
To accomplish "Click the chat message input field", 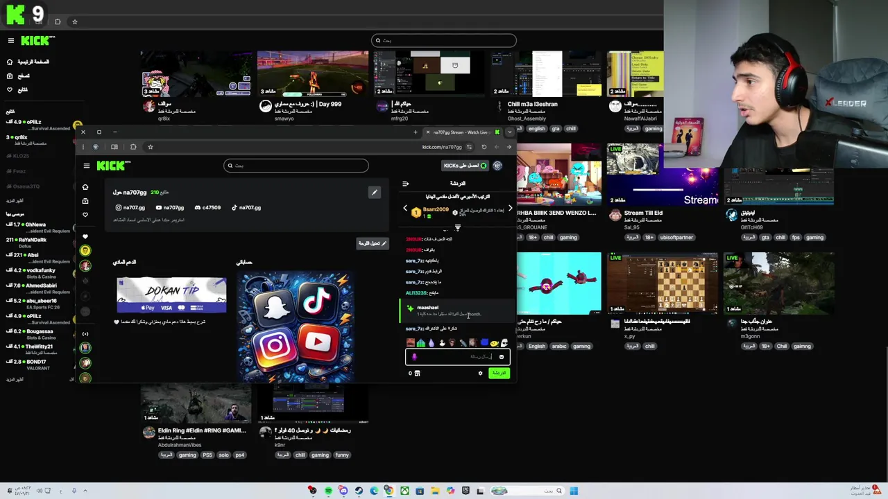I will click(x=458, y=356).
